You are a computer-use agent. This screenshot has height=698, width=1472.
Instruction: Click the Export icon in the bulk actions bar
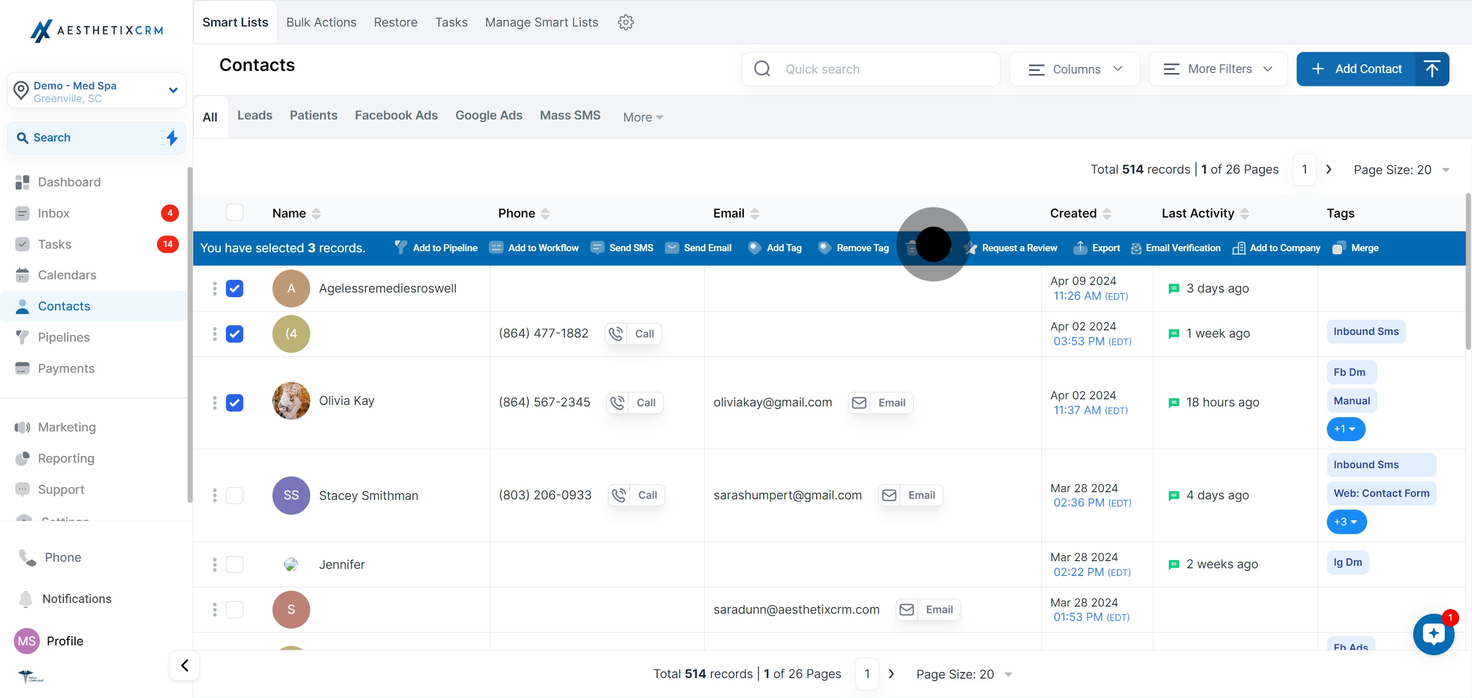click(x=1080, y=248)
